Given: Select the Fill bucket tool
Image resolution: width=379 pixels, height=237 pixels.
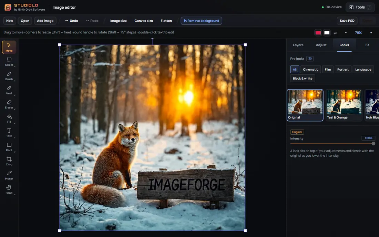Looking at the screenshot, I should (9, 118).
